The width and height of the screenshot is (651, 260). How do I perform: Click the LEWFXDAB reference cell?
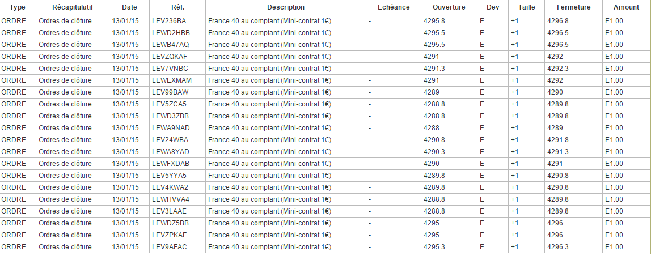[171, 164]
